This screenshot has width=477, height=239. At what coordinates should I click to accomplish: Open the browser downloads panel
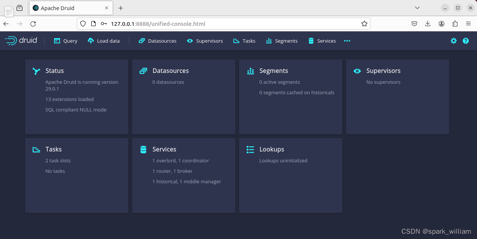coord(428,24)
